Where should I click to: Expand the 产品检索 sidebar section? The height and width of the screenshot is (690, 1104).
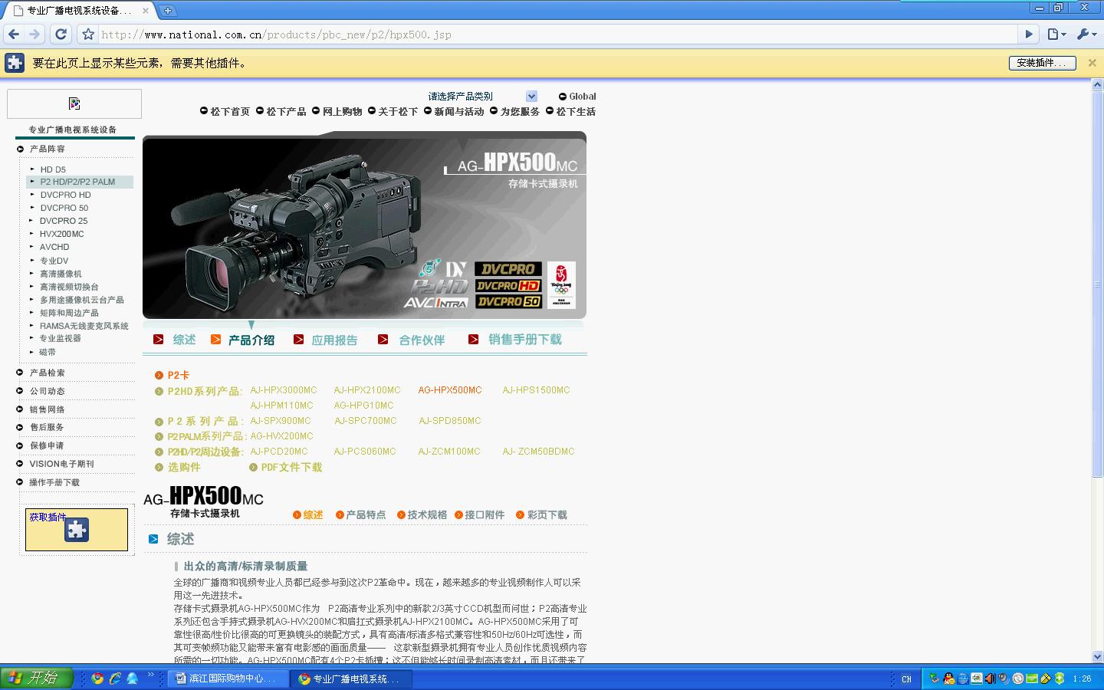click(48, 373)
